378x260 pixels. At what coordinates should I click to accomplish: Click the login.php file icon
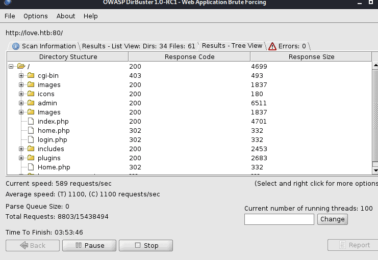31,139
